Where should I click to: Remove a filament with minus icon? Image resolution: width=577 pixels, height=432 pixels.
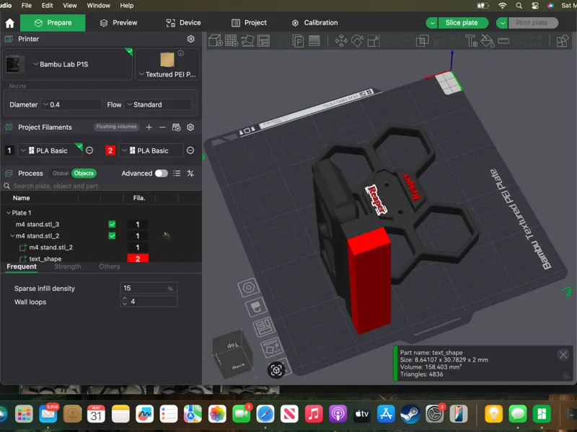(162, 127)
